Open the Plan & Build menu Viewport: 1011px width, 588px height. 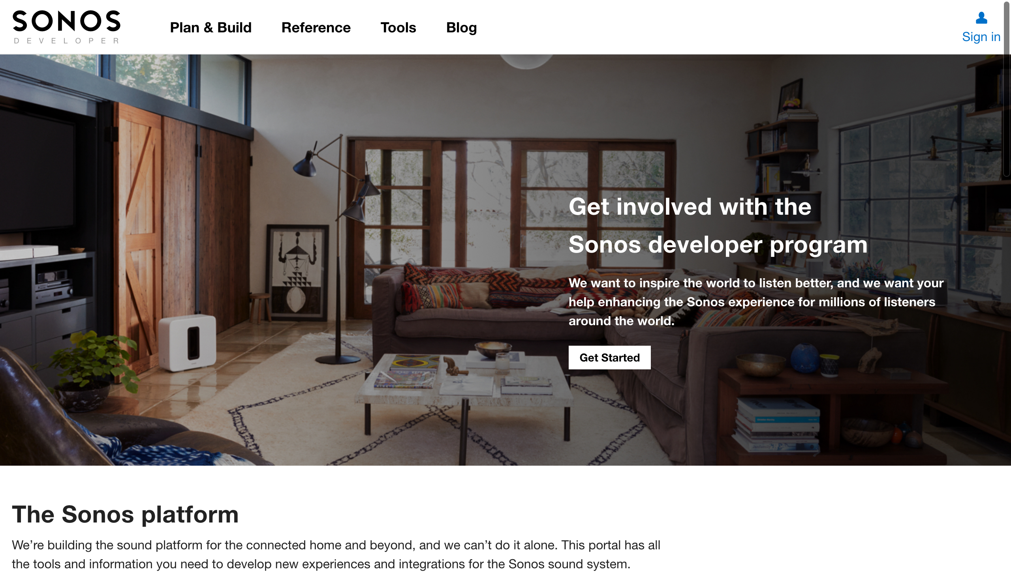[210, 28]
